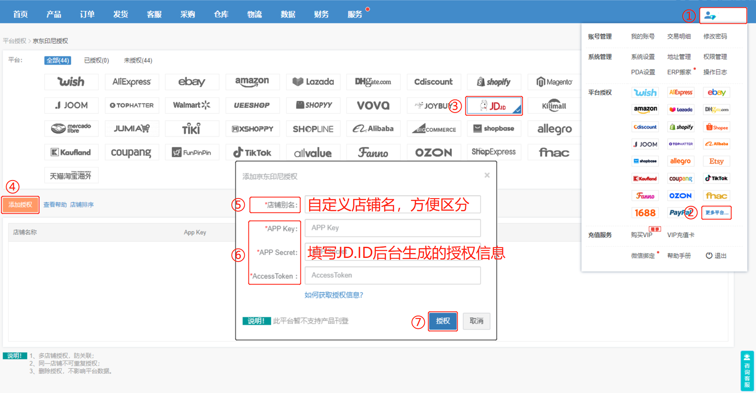Focus the 店铺别名 input field
756x393 pixels.
(x=393, y=205)
